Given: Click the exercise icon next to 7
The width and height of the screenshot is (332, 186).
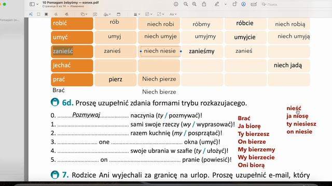Looking at the screenshot, I should (55, 175).
